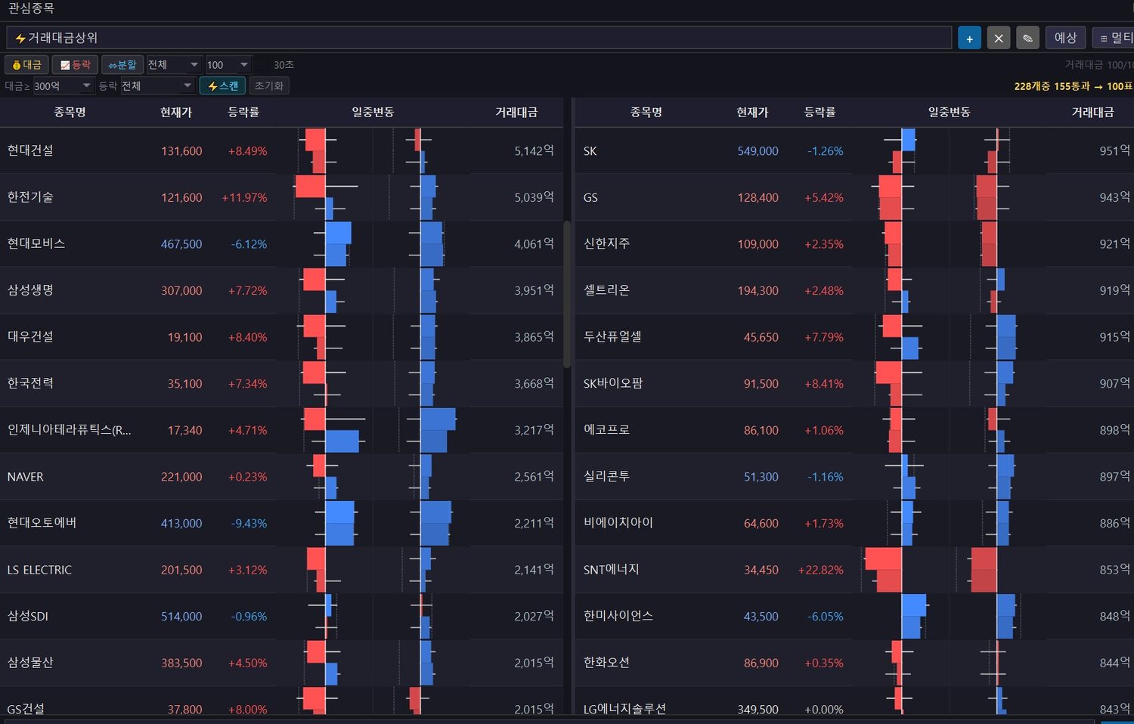Click the 228개중 155통과 scan result text
The width and height of the screenshot is (1134, 724).
[1074, 86]
